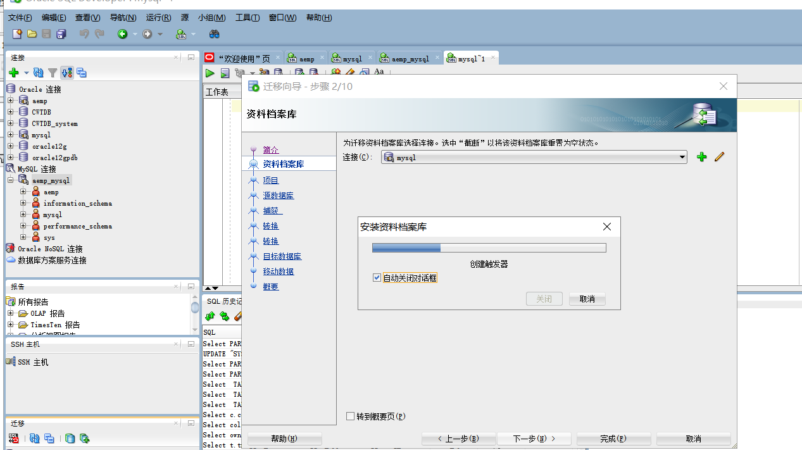Click the add repository icon in Migration panel
Viewport: 802px width, 450px height.
pos(84,438)
